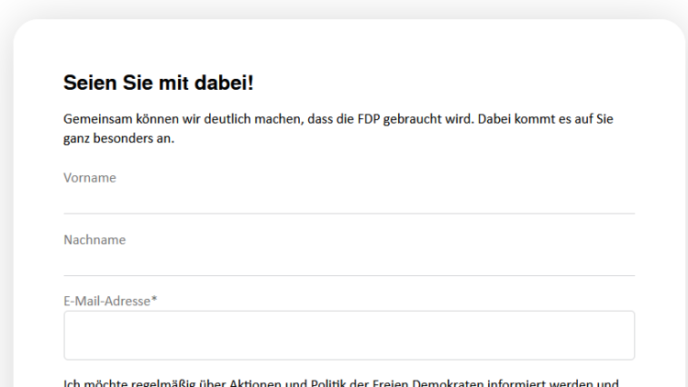Select the heading 'Seien Sie mit dabei!'
Image resolution: width=688 pixels, height=387 pixels.
click(x=159, y=83)
